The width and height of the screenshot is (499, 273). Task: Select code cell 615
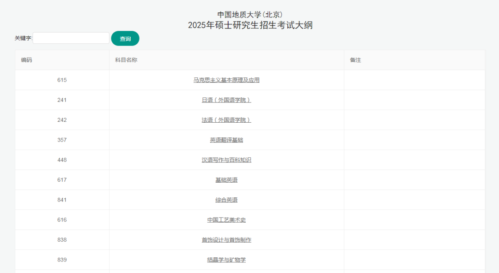[62, 80]
